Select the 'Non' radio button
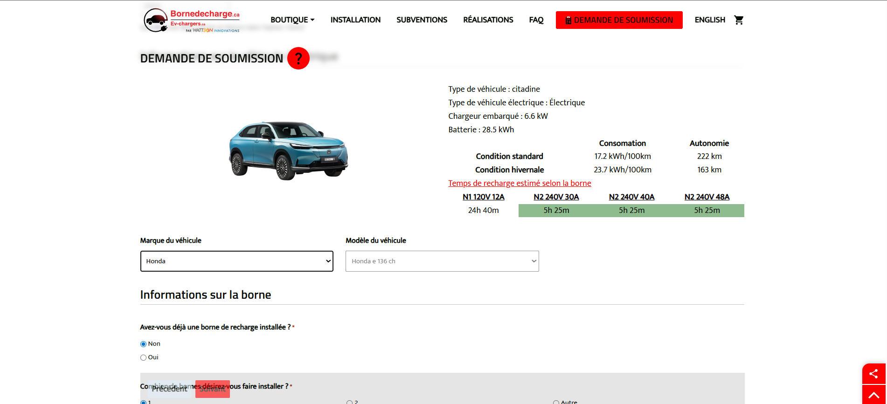Screen dimensions: 887x404 pos(143,344)
